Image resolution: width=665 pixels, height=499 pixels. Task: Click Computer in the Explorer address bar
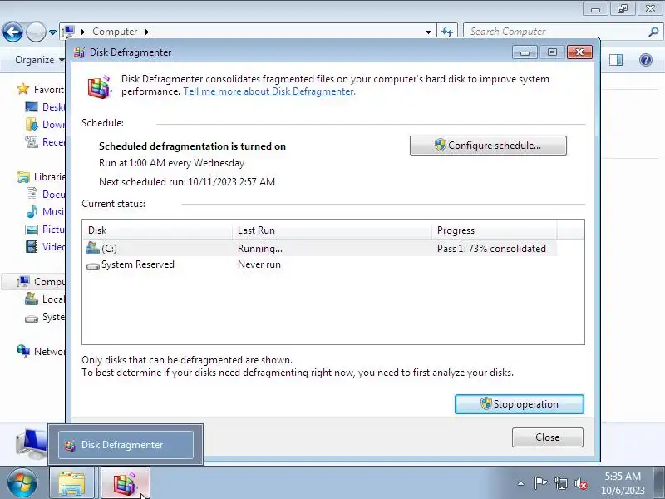pos(115,32)
